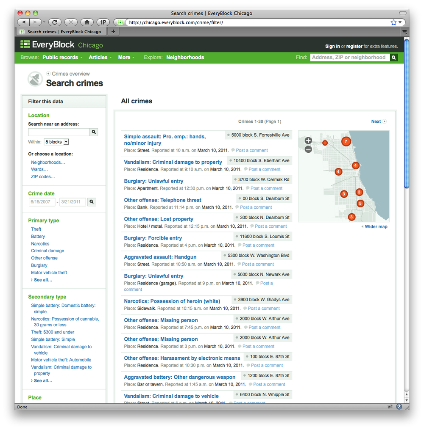
Task: Filter by Motor vehicle theft type
Action: 49,273
